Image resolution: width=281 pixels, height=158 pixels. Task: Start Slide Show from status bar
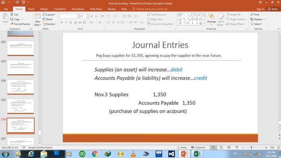[x=237, y=147]
